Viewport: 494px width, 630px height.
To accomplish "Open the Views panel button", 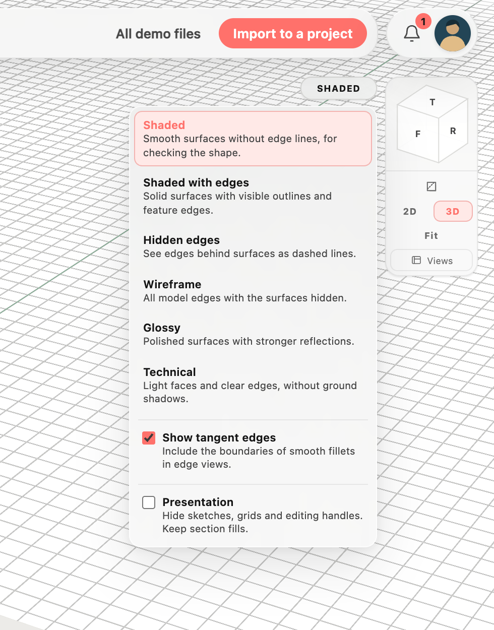I will tap(431, 261).
